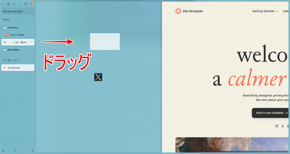The width and height of the screenshot is (290, 154).
Task: Open the extension icon with orange badge
Action: point(32,3)
